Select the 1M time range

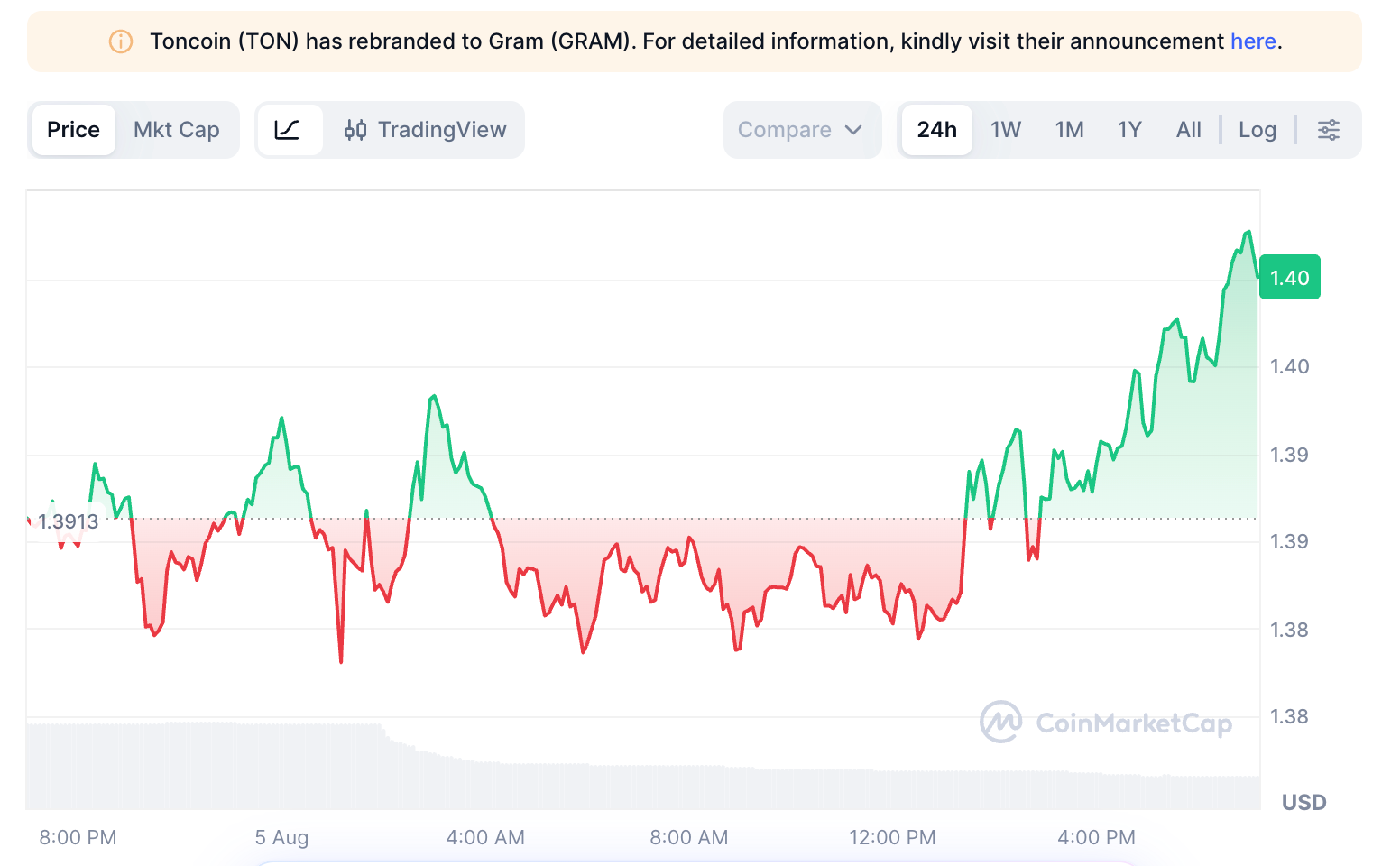(1070, 130)
